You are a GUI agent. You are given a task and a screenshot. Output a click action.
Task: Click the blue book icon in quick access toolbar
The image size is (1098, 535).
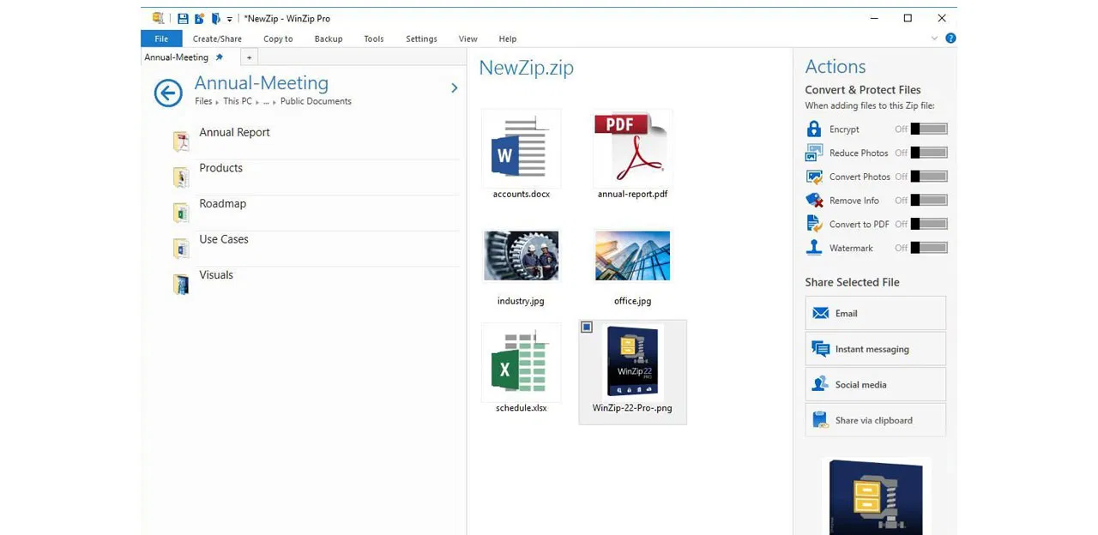coord(215,18)
